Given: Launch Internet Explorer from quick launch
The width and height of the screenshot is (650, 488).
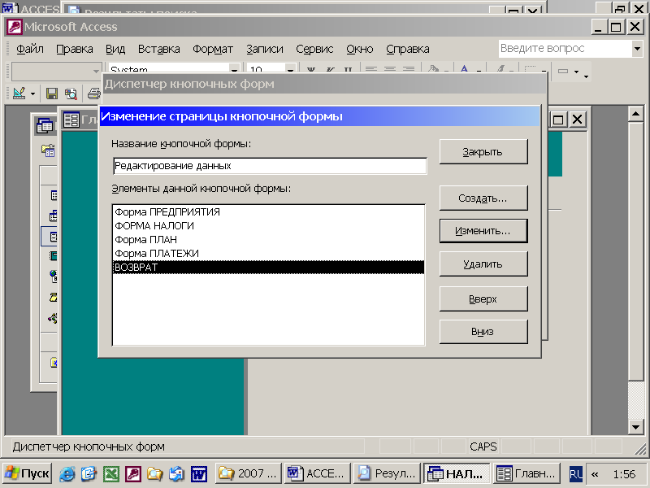Looking at the screenshot, I should (x=67, y=473).
